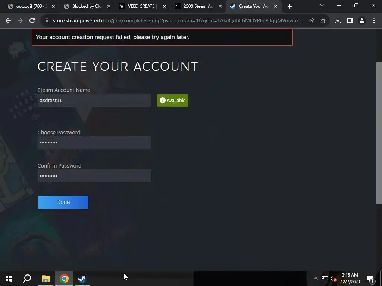The image size is (382, 286).
Task: Toggle the Chrome side panel icon
Action: tap(350, 21)
